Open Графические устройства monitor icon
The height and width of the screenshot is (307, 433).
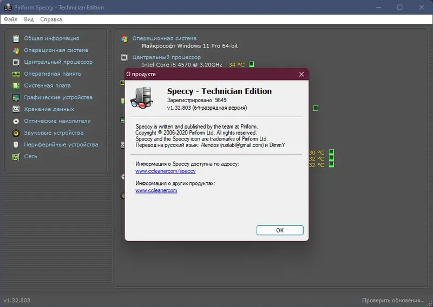tap(16, 98)
